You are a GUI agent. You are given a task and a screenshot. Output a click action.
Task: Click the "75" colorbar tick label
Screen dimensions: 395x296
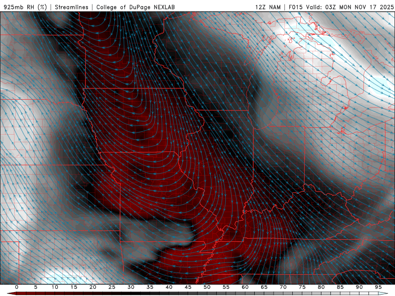(x=302, y=287)
